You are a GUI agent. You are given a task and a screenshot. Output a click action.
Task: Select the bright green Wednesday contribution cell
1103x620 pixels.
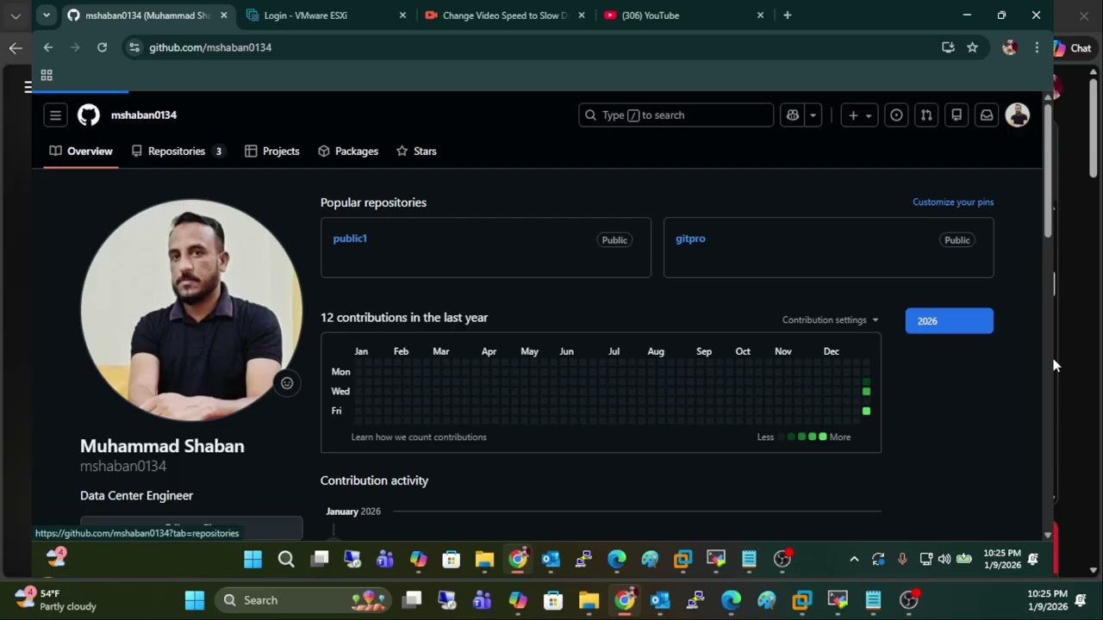click(x=866, y=392)
